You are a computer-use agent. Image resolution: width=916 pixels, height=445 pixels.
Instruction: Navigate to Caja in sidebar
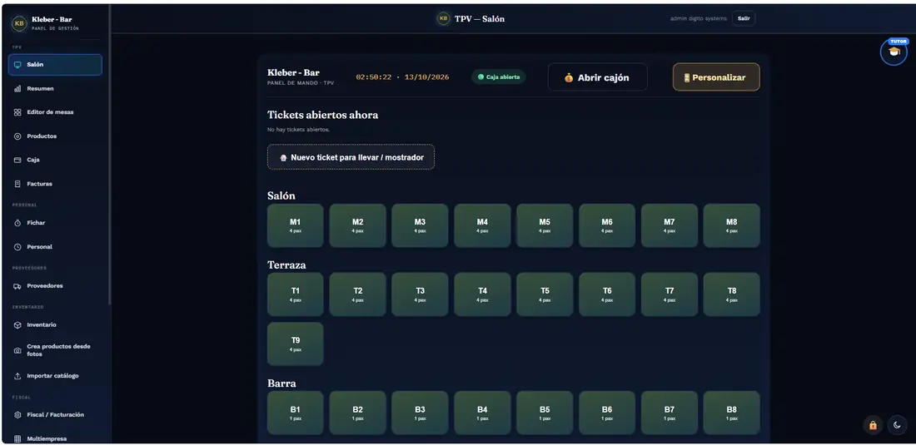tap(56, 160)
